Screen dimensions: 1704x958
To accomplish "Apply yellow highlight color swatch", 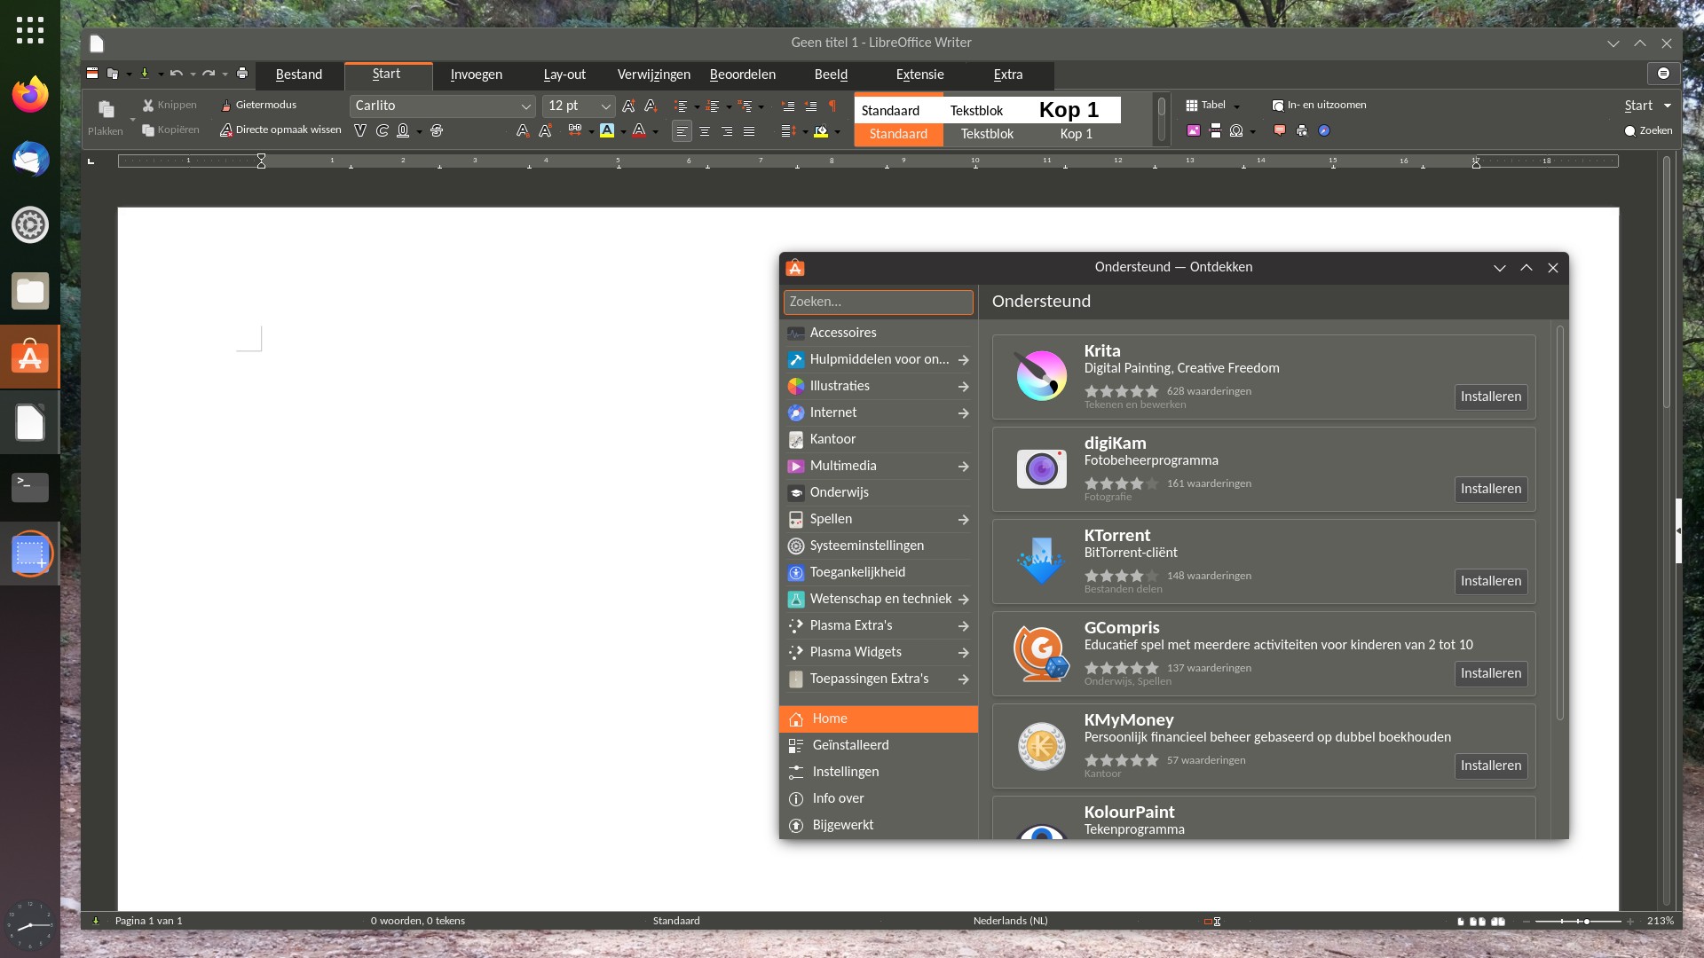I will coord(607,130).
